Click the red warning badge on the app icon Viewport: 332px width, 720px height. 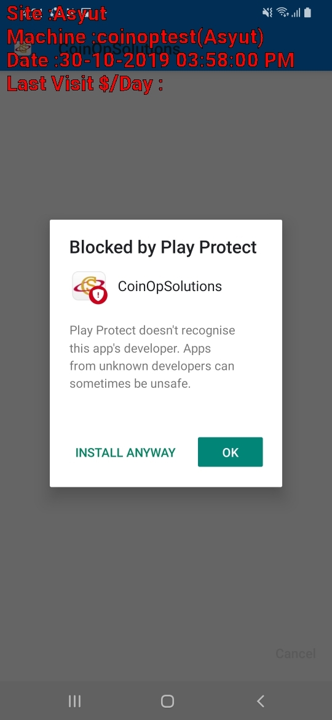pyautogui.click(x=98, y=295)
